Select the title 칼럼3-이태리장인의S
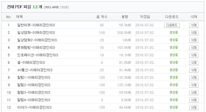Screen dimensions: 206x112 34,93
